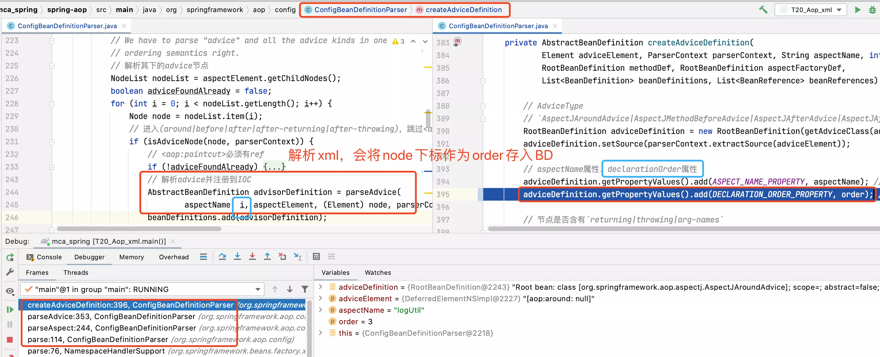Screen dimensions: 880x357
Task: Click spring-aop breadcrumb
Action: coord(67,9)
